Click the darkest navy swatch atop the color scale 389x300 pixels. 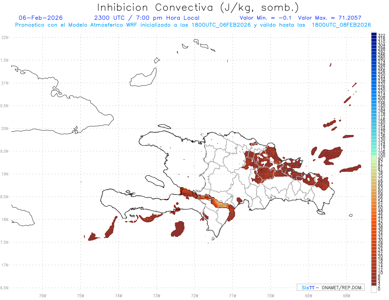(374, 34)
